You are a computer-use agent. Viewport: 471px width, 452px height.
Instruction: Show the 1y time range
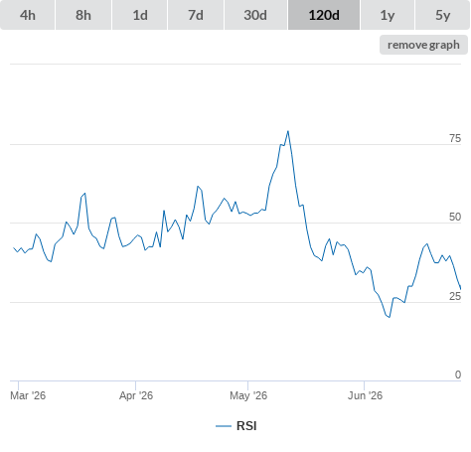[x=388, y=15]
